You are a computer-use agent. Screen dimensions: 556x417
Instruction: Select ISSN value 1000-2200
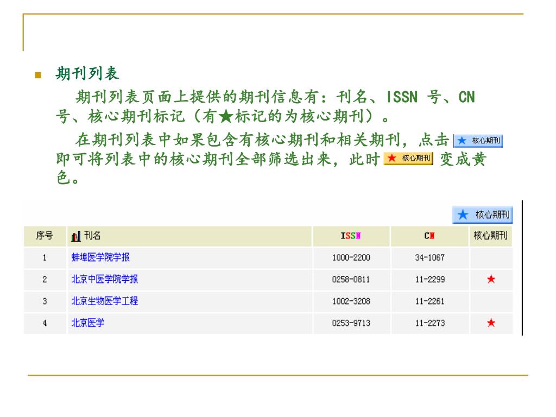[351, 257]
